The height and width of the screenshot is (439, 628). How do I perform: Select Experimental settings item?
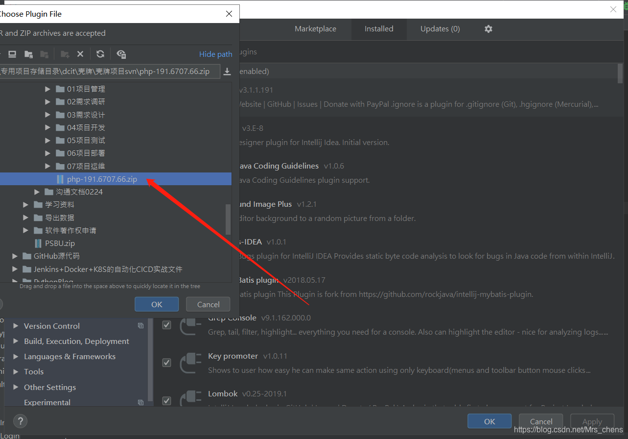point(47,402)
